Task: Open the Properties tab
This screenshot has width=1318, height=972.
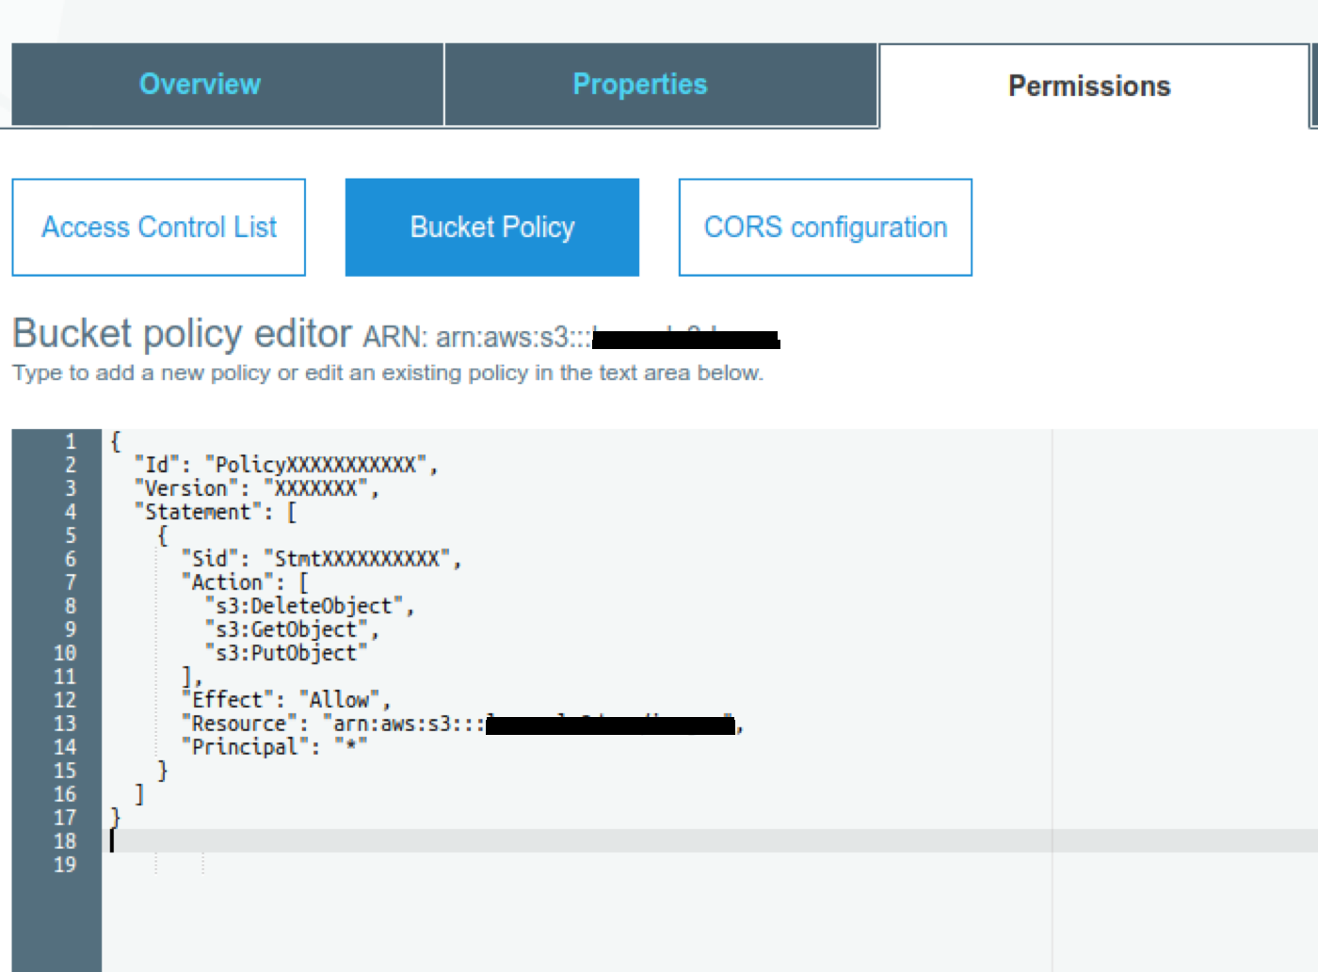Action: [639, 85]
